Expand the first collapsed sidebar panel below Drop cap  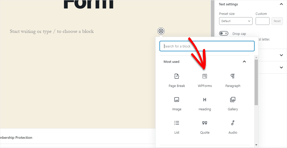tap(281, 55)
